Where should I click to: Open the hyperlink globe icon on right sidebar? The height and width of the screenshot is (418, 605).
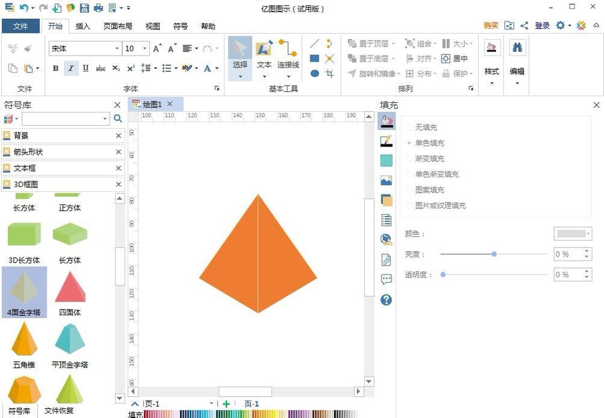(386, 239)
